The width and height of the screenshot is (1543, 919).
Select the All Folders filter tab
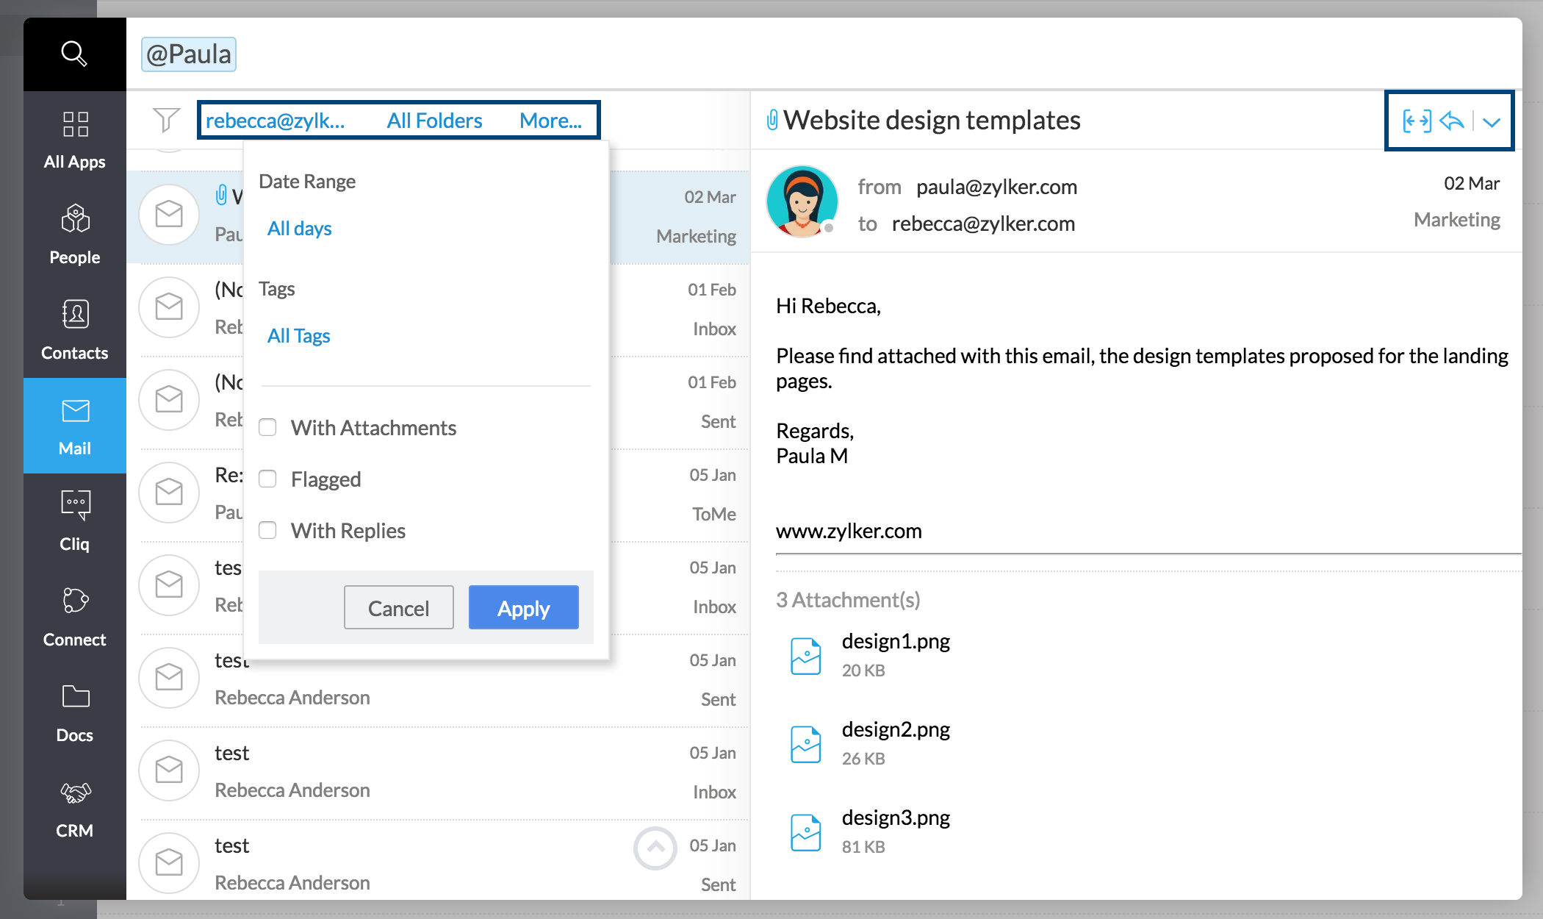434,121
